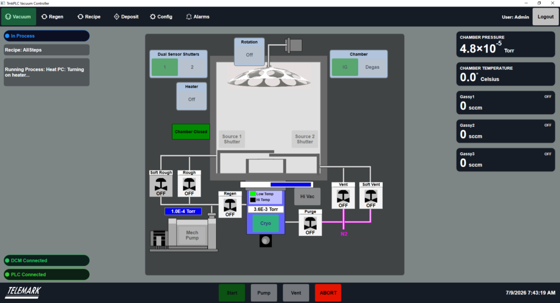Click the N2 gas line label

344,234
